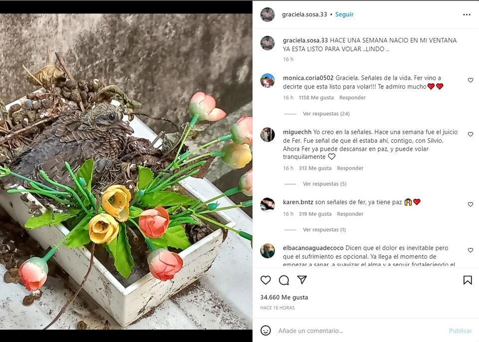This screenshot has width=479, height=342.
Task: Expand Ver respuestas (5) under miguechh
Action: click(324, 184)
